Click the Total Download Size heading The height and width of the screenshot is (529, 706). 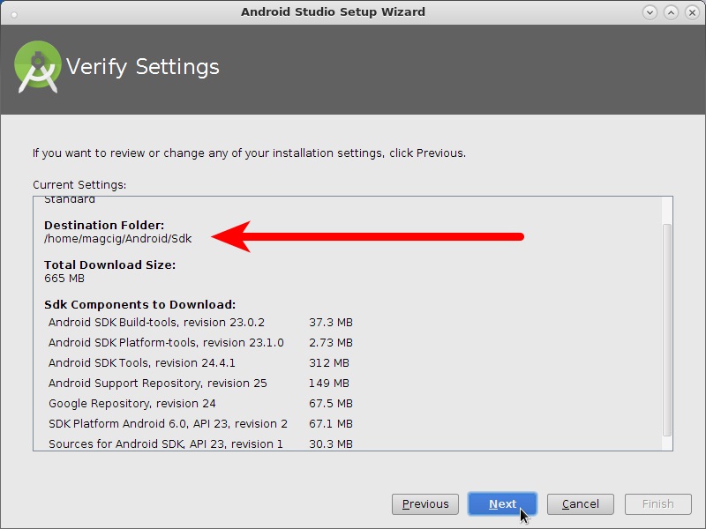click(x=109, y=265)
